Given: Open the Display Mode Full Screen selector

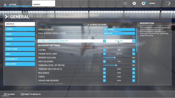Looking at the screenshot, I should pos(119,30).
